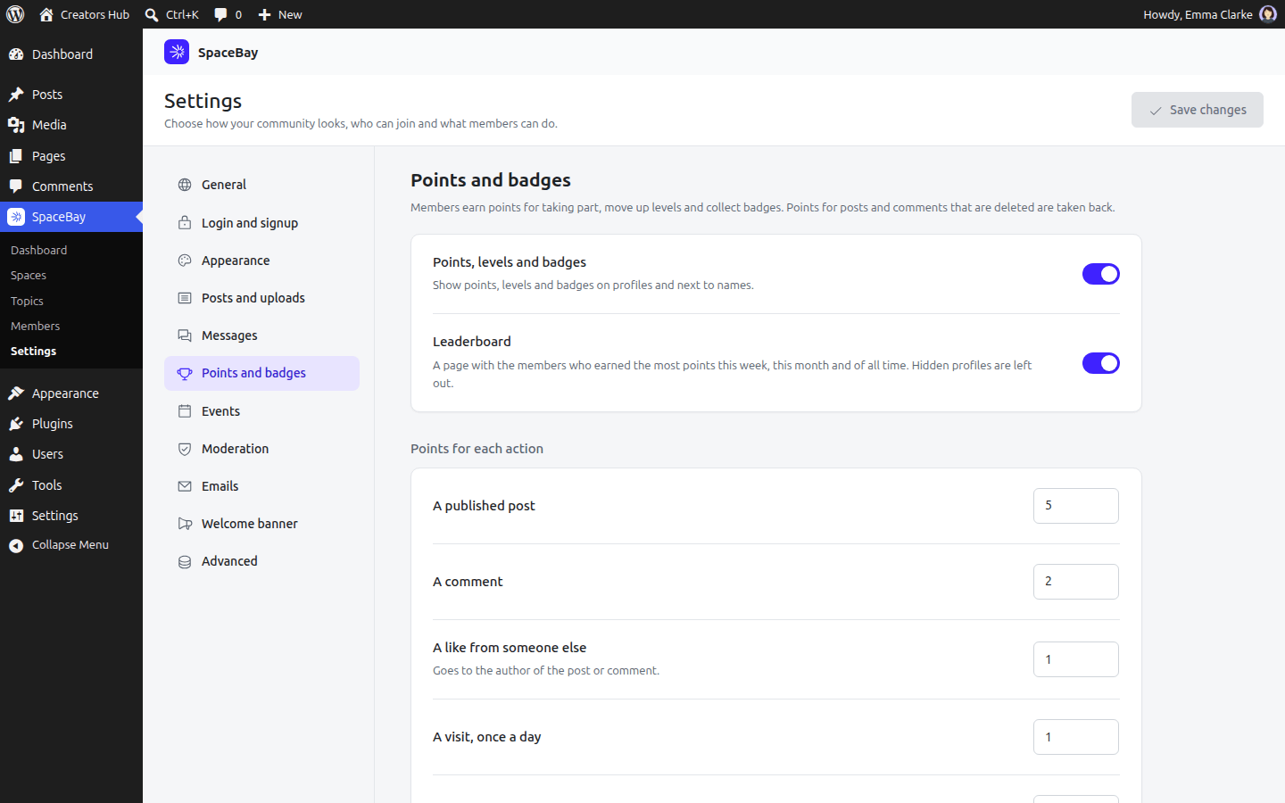Open SpaceBay Spaces submenu item
The image size is (1285, 803).
click(x=71, y=276)
